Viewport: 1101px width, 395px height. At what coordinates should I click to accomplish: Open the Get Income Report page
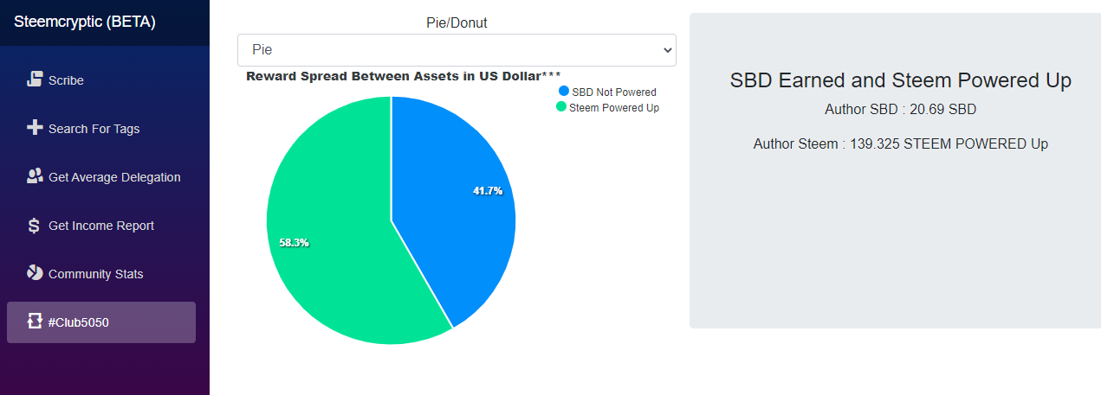101,226
